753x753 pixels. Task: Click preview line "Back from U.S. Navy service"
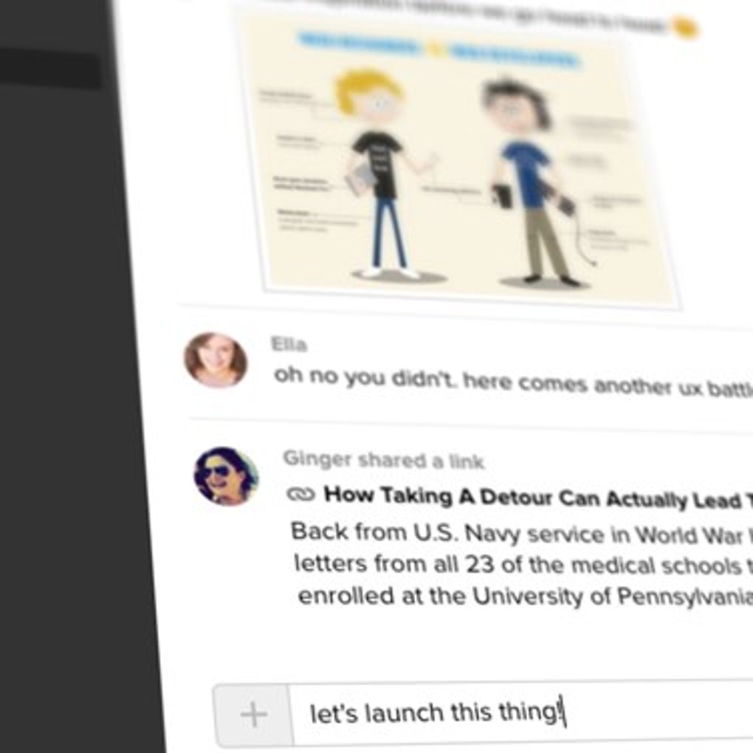point(521,534)
